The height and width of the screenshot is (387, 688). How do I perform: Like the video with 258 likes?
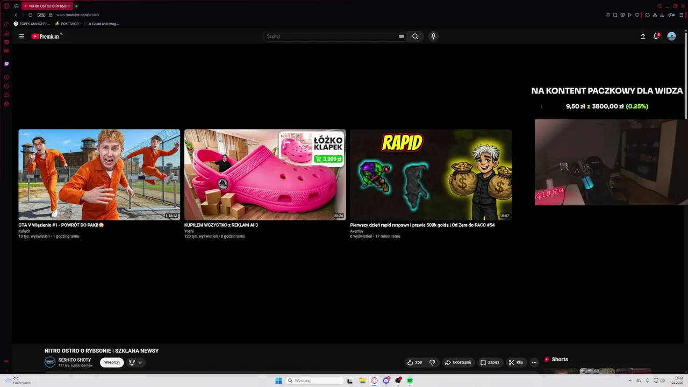414,362
